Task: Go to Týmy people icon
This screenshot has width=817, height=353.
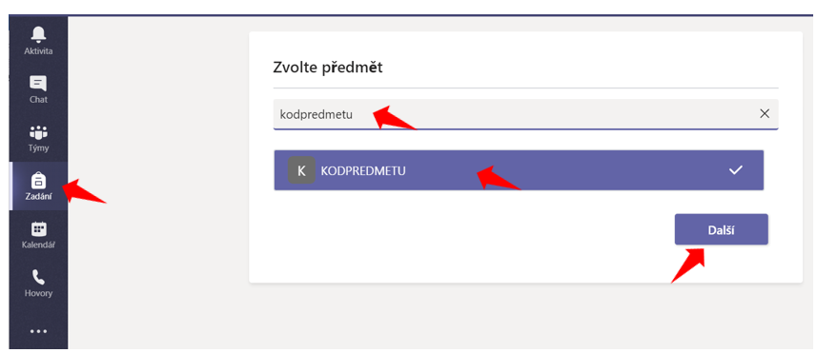Action: [38, 131]
